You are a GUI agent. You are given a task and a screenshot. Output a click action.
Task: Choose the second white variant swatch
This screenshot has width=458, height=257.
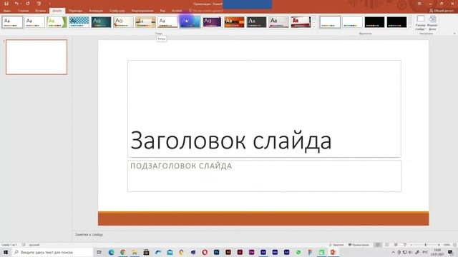pos(352,22)
